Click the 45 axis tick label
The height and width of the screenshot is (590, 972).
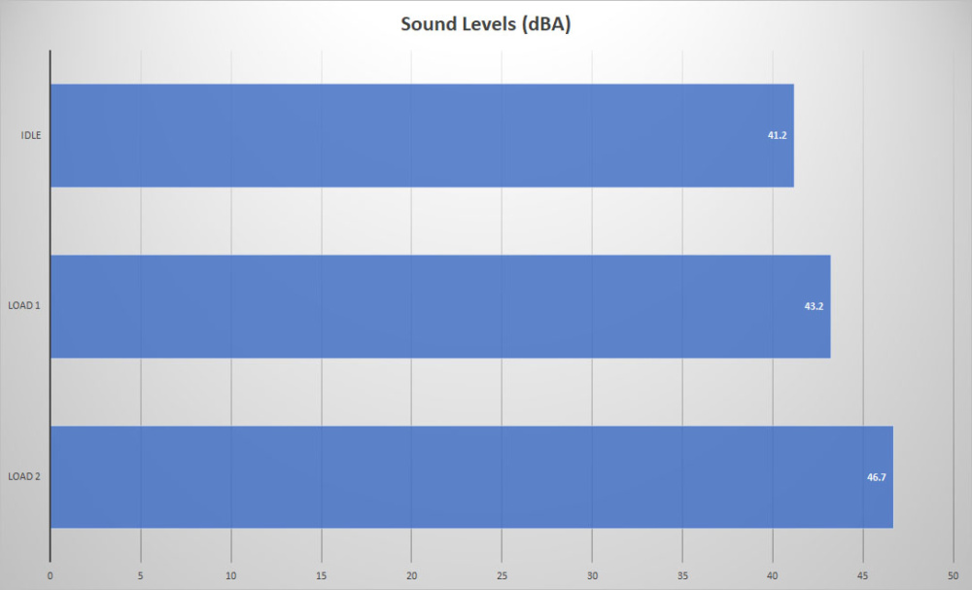pos(863,575)
